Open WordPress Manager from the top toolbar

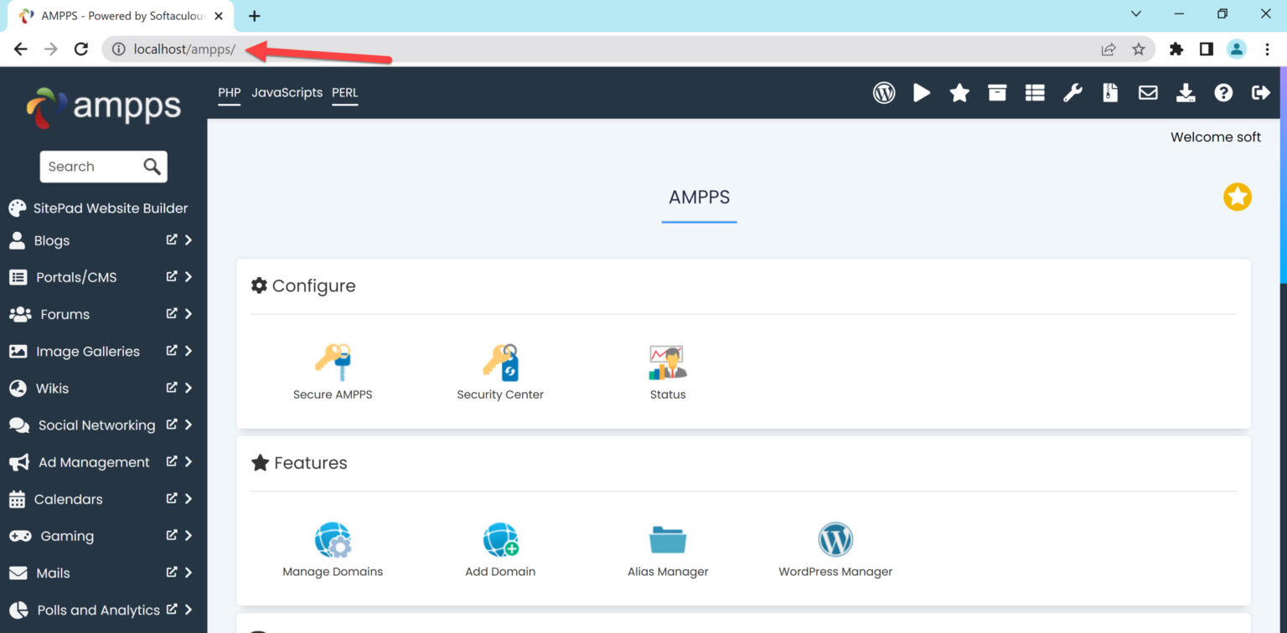click(884, 92)
